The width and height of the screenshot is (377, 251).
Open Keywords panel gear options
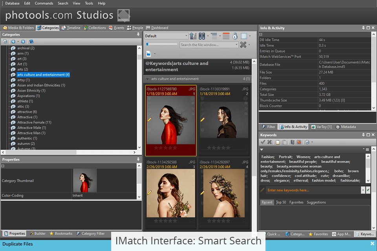(307, 142)
